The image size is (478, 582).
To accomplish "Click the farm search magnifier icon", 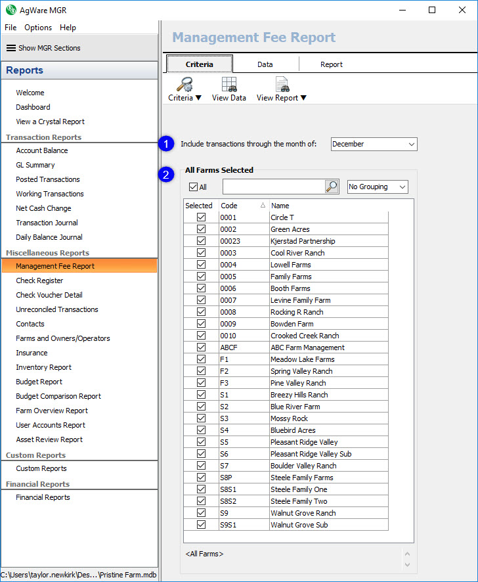I will (332, 187).
